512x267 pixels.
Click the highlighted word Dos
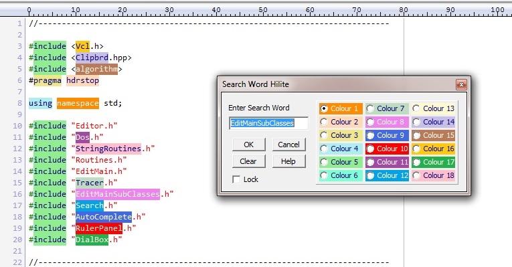[82, 137]
